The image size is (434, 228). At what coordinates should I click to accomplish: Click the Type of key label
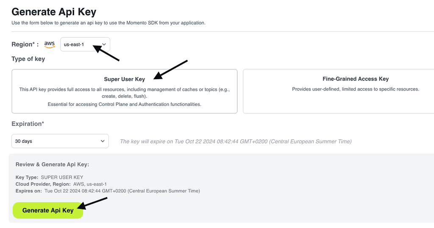(28, 59)
